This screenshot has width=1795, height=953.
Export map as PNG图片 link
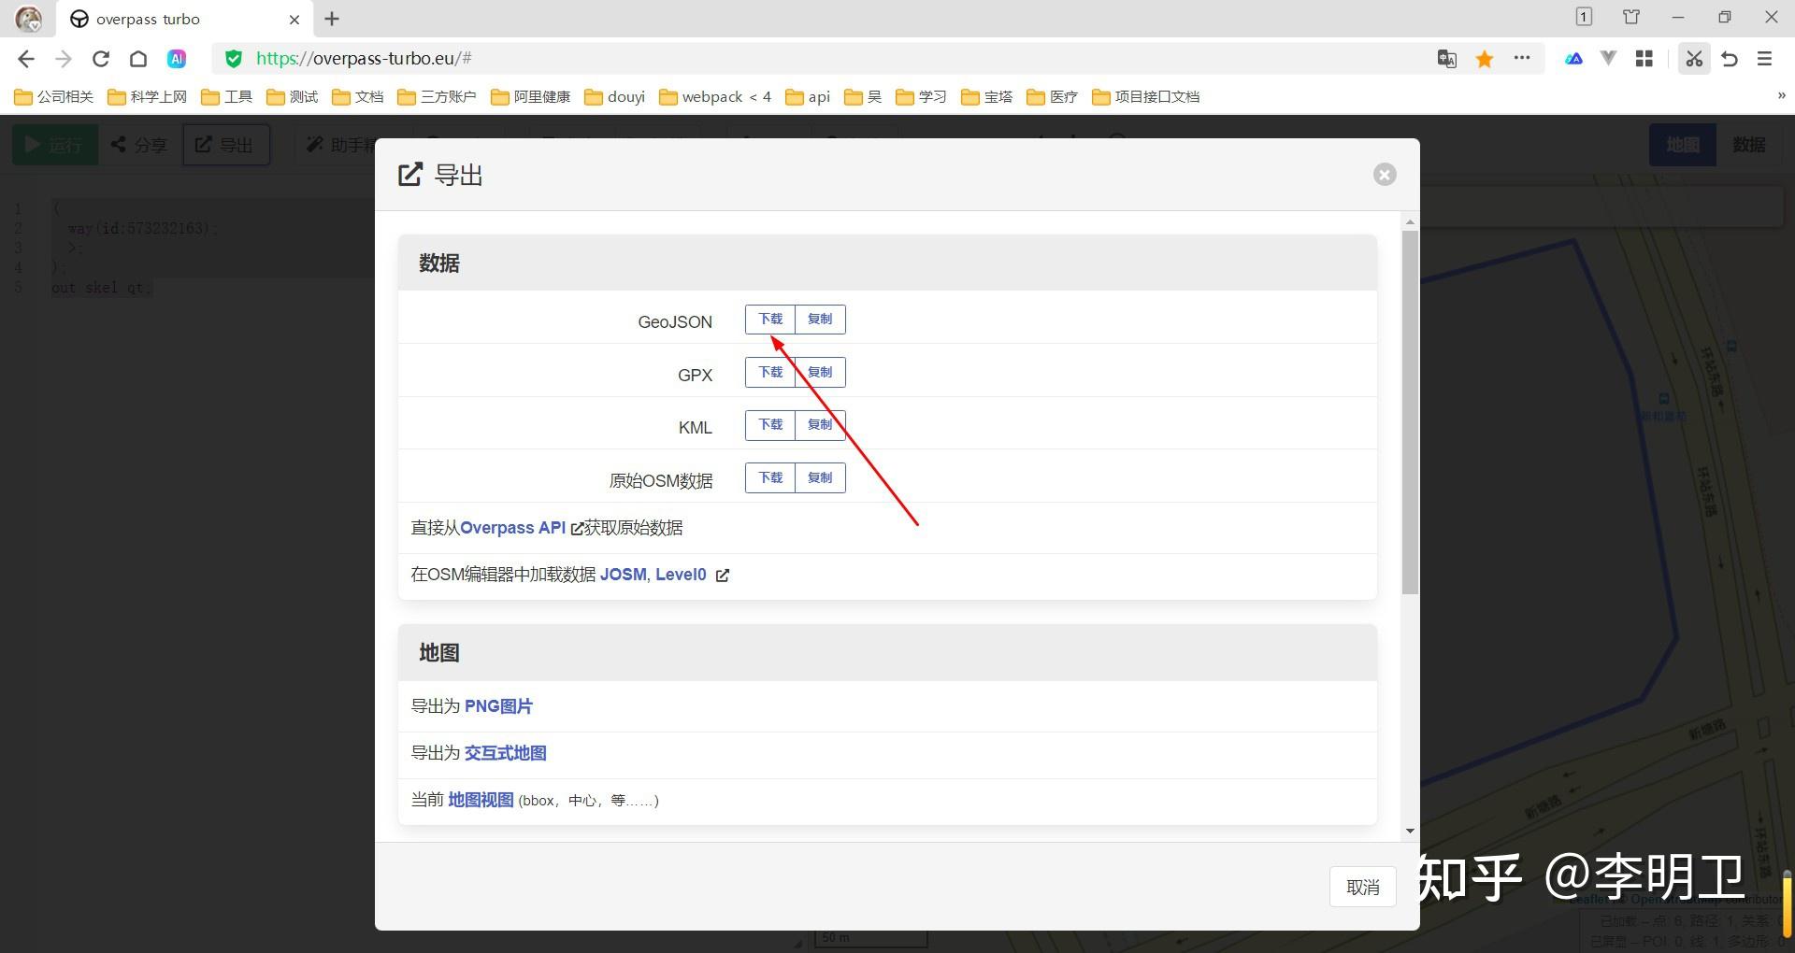point(498,706)
